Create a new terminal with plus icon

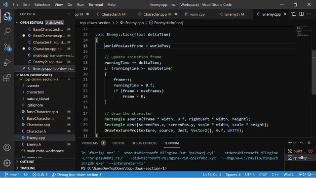point(290,143)
